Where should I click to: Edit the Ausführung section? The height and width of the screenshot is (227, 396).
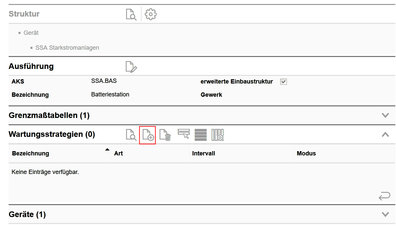pos(131,67)
